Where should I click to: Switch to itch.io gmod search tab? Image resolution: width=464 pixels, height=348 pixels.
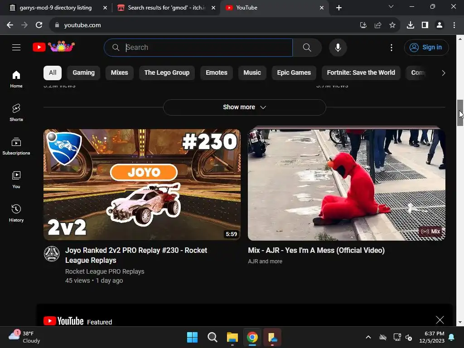point(166,8)
